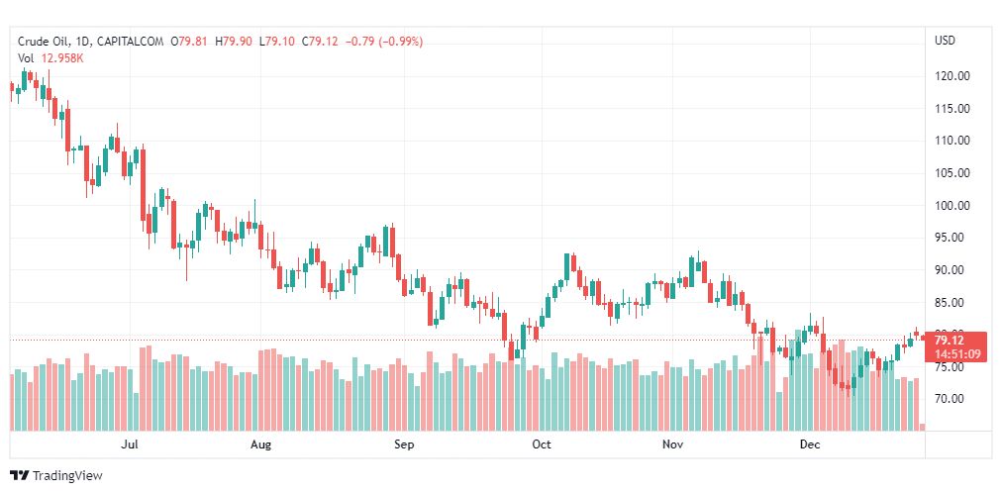Viewport: 1002px width, 493px height.
Task: Click the 90.00 price axis label
Action: point(952,270)
